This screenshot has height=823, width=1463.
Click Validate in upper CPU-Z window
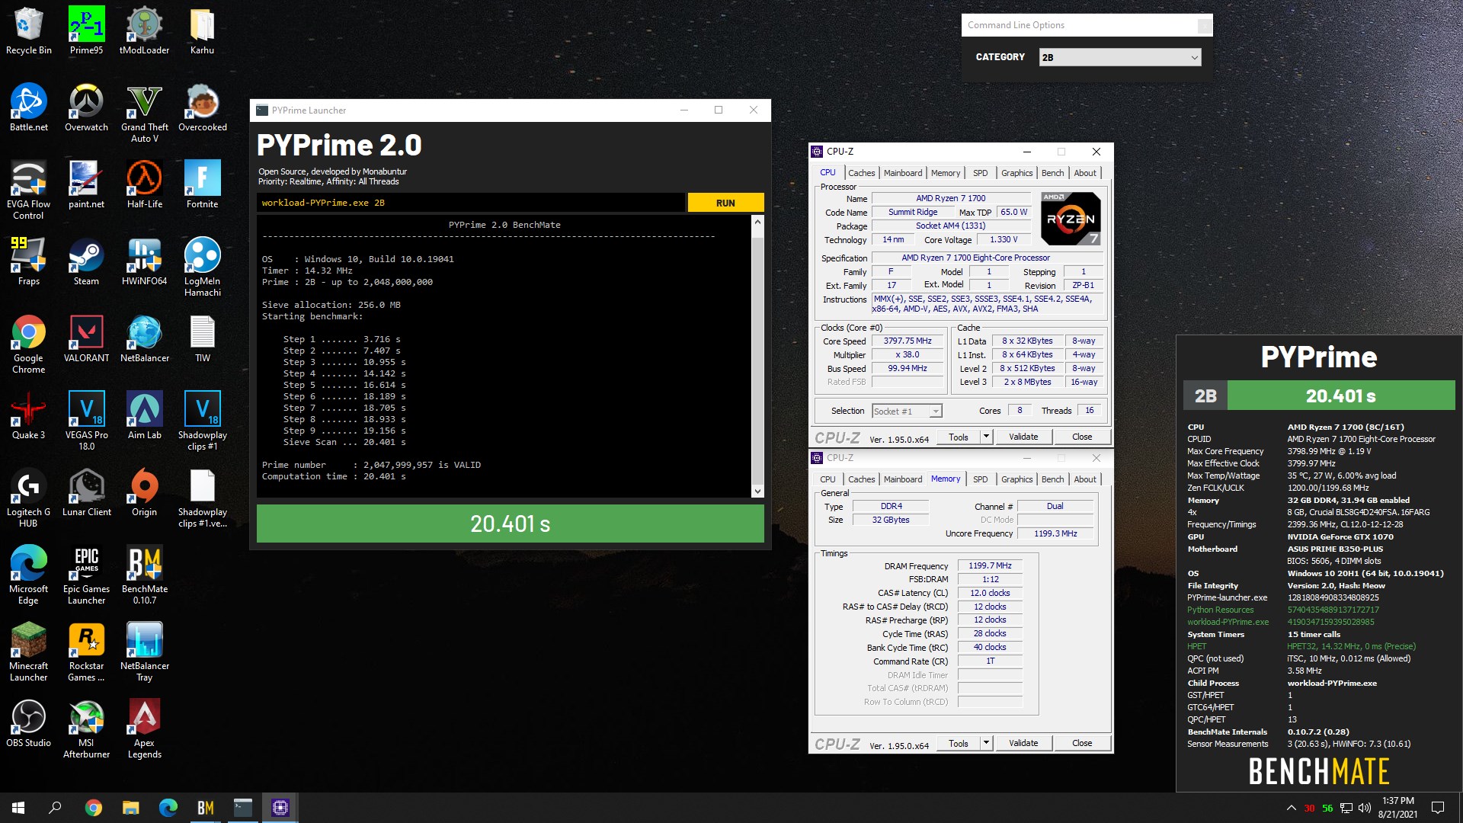click(x=1023, y=437)
